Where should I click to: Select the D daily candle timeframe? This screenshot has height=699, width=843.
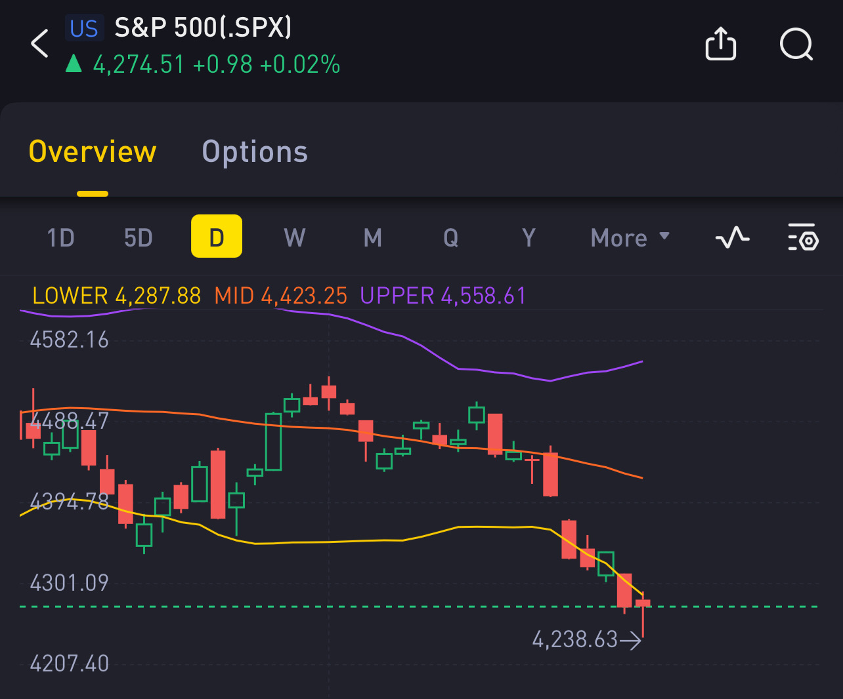click(x=217, y=237)
